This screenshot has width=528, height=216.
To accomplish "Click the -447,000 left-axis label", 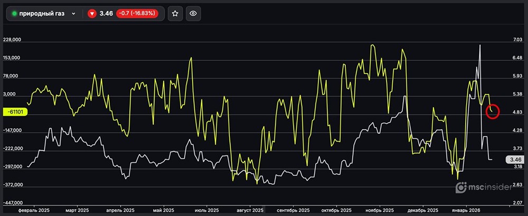I will [12, 203].
